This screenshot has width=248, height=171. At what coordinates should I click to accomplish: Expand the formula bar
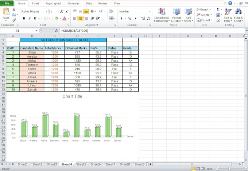247,30
